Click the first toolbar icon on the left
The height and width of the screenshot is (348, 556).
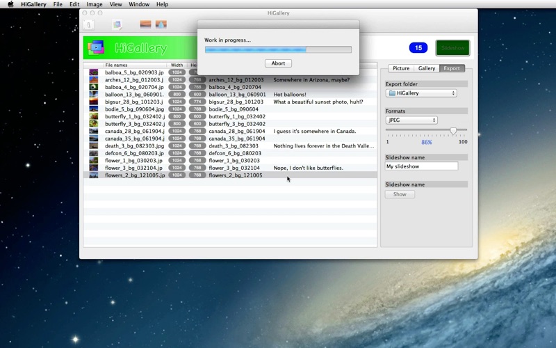pos(88,25)
